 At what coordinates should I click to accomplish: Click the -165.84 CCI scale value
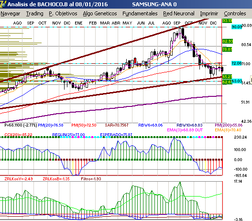point(241,175)
